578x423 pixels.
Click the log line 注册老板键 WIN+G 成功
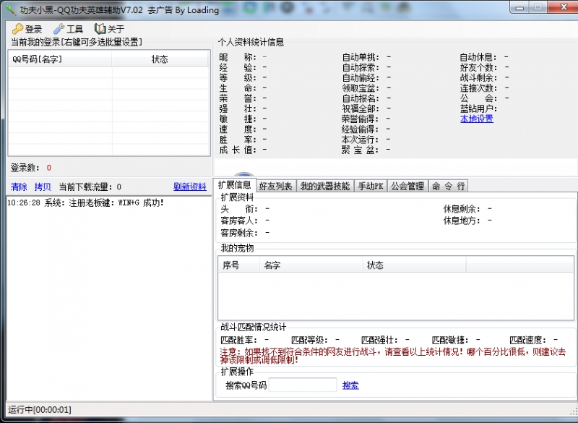85,203
